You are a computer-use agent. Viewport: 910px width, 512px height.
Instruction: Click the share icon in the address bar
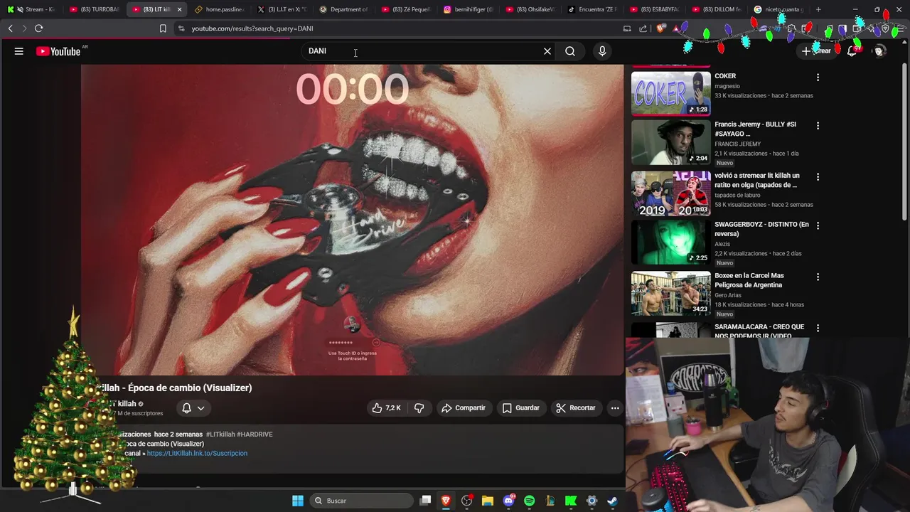click(643, 28)
